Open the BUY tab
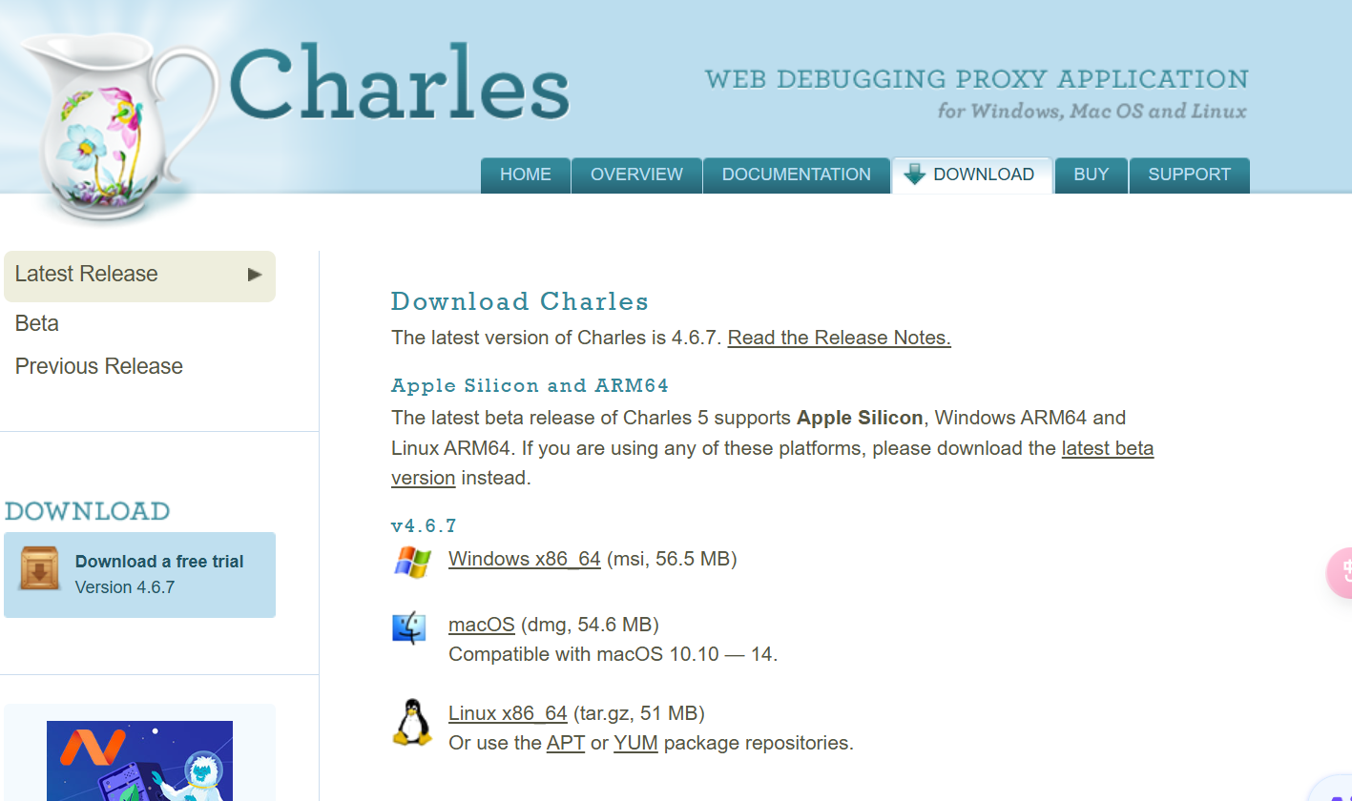The width and height of the screenshot is (1352, 801). [1091, 175]
